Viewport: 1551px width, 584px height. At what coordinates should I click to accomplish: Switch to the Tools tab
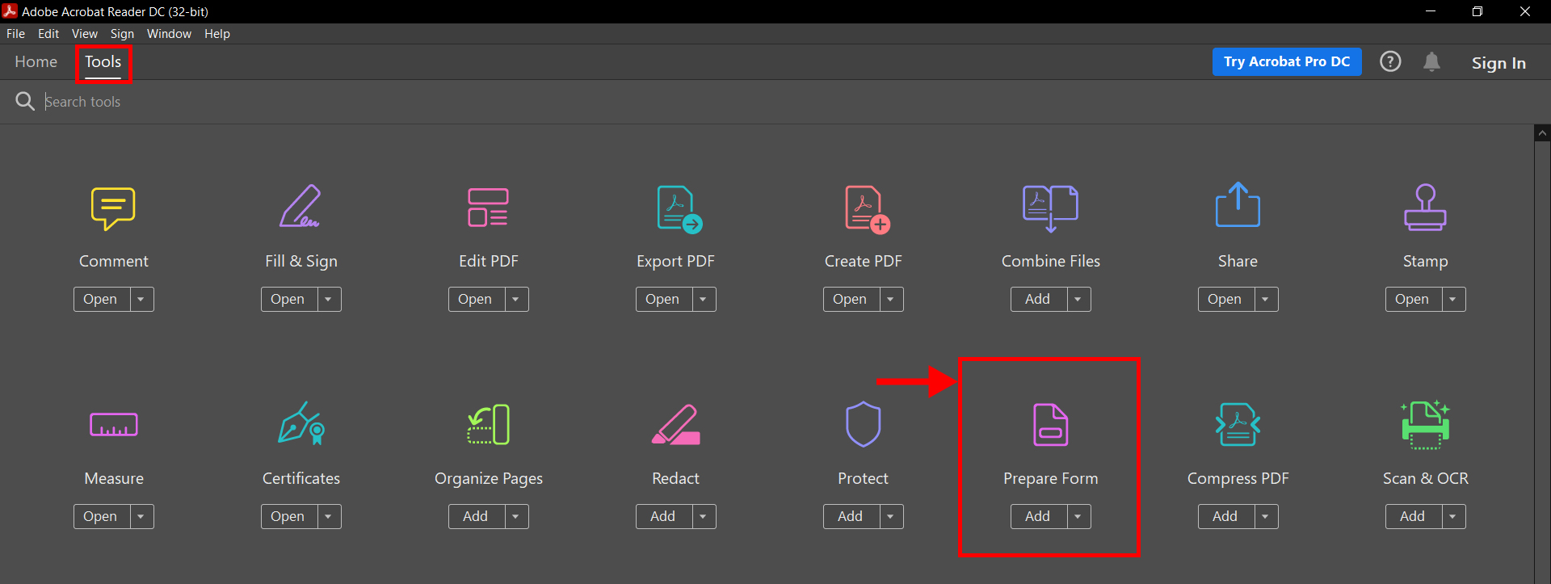(x=103, y=62)
